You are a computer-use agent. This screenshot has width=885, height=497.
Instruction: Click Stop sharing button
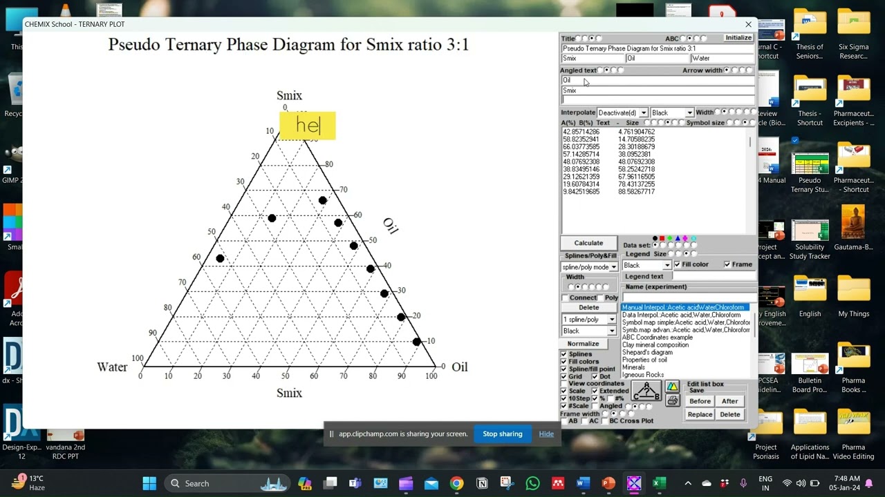(x=503, y=434)
